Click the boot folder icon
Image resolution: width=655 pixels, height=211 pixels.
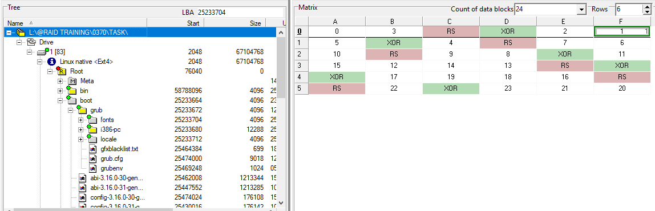71,100
